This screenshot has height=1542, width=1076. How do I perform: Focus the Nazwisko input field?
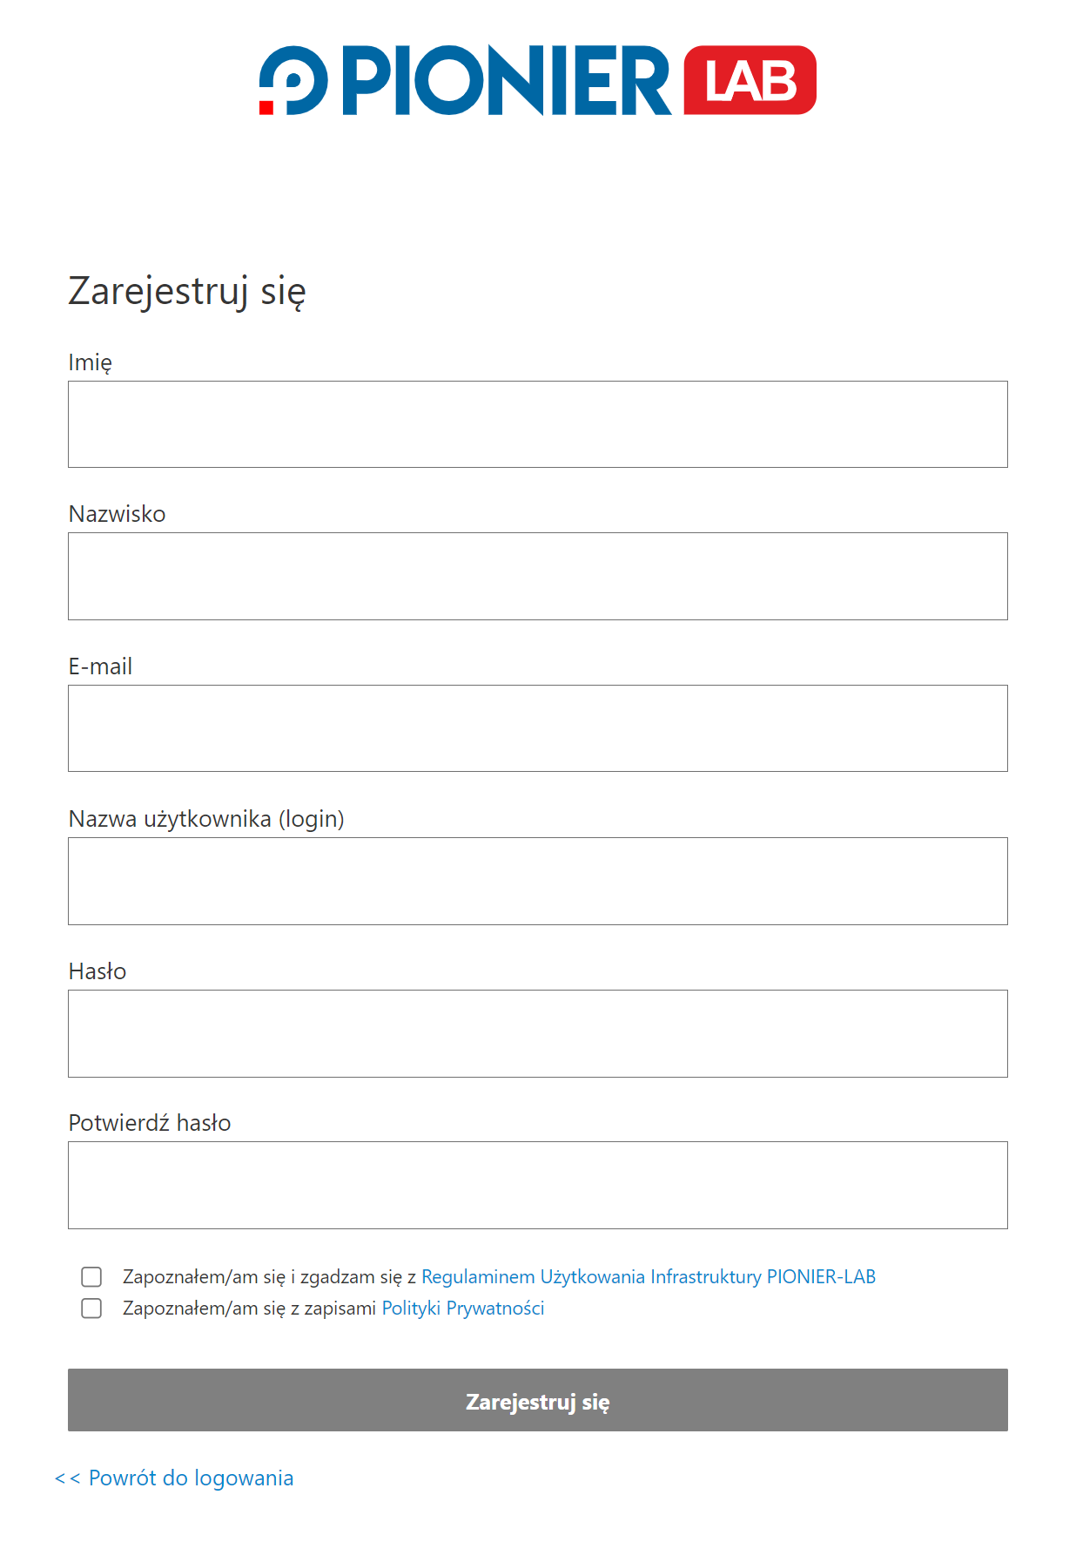coord(538,576)
